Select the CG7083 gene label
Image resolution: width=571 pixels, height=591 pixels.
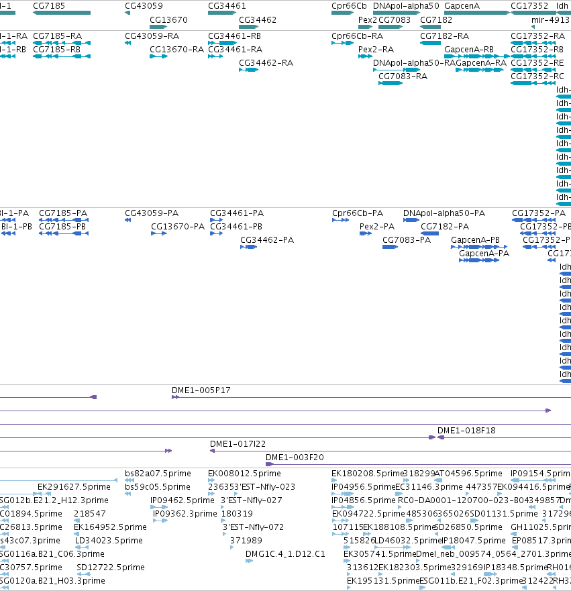(395, 19)
